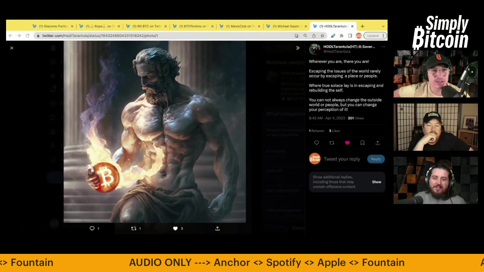The width and height of the screenshot is (484, 272).
Task: Collapse the tweet sidebar with double-chevron icon
Action: coord(298,48)
